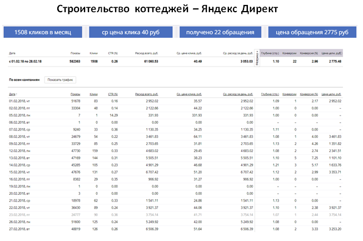Sort by underlined Конверсия (%) header

click(309, 94)
